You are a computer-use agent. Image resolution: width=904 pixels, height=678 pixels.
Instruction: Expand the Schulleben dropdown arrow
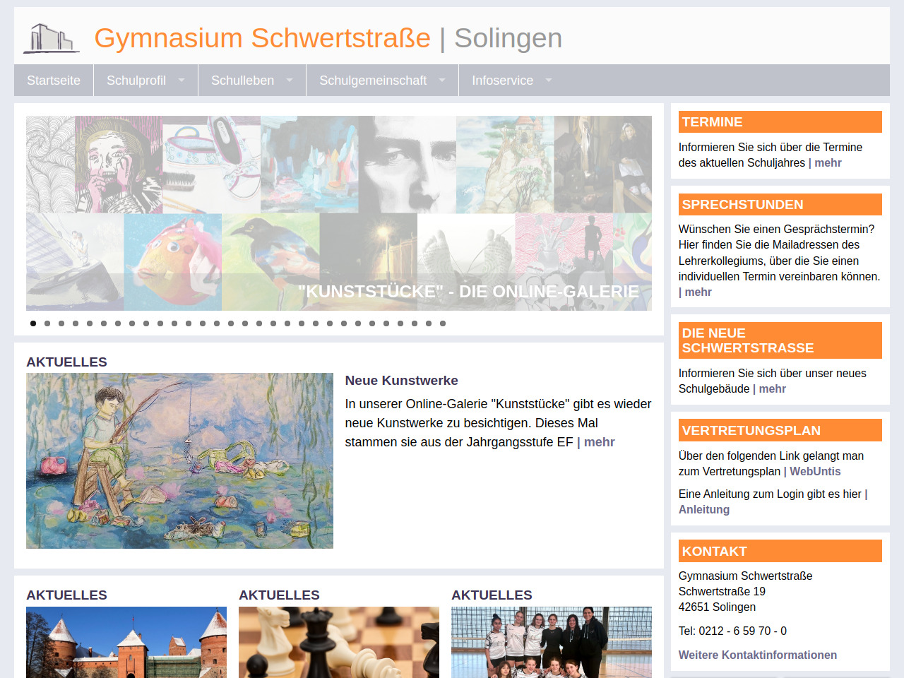290,81
